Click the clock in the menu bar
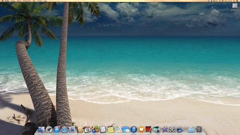 (x=228, y=1)
